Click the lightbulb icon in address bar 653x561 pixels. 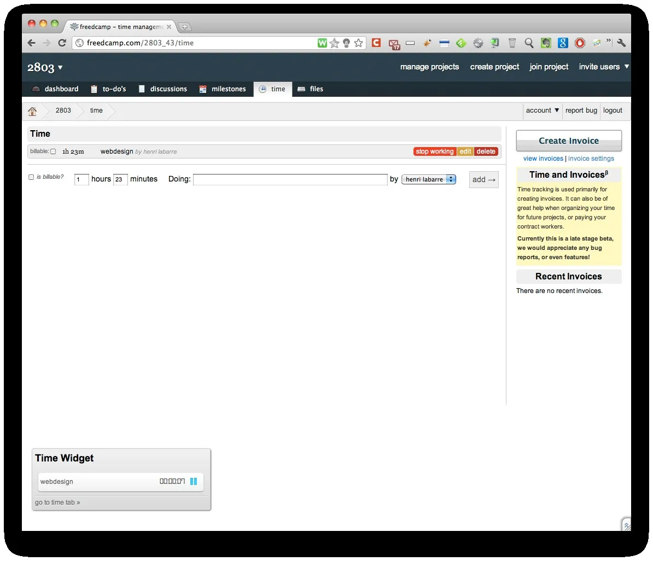click(x=346, y=43)
